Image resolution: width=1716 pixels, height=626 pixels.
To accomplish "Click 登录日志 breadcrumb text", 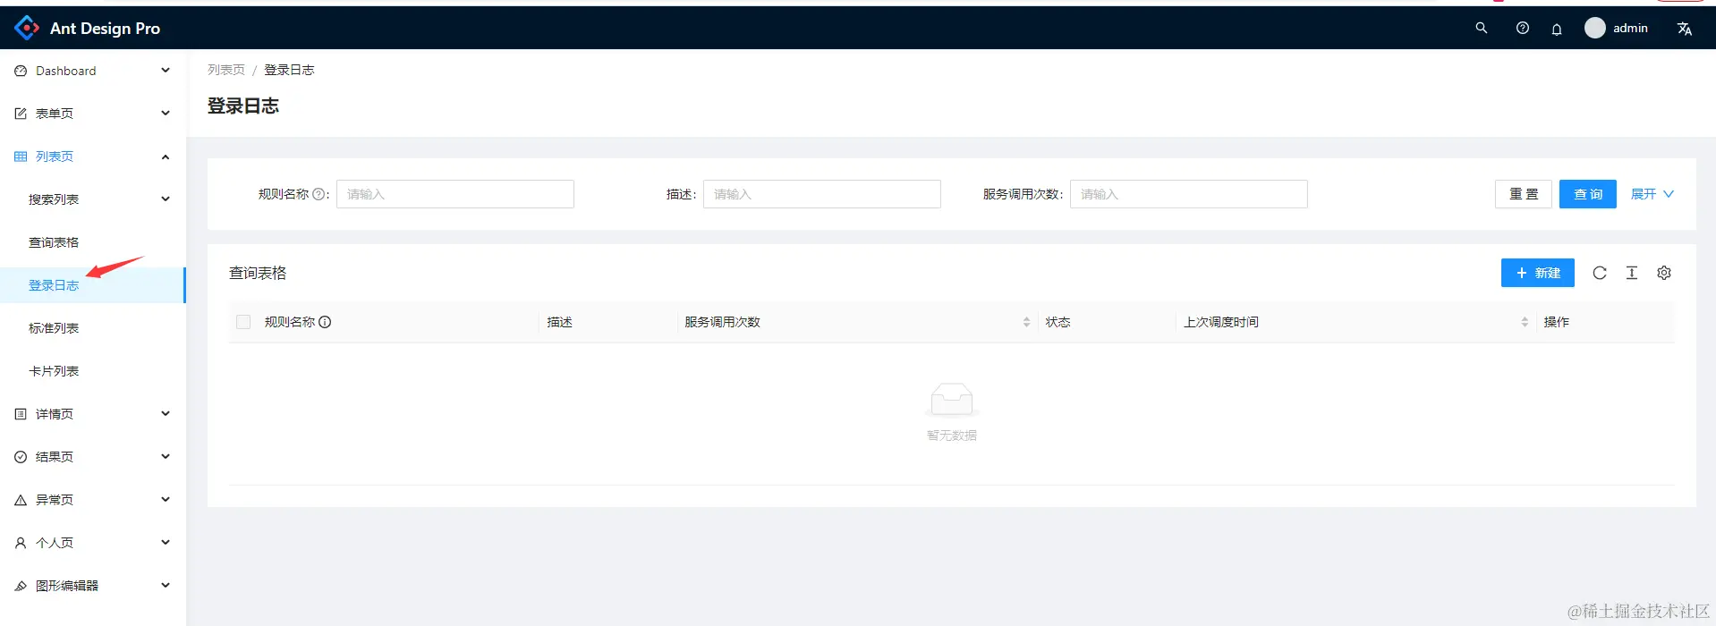I will click(x=289, y=70).
